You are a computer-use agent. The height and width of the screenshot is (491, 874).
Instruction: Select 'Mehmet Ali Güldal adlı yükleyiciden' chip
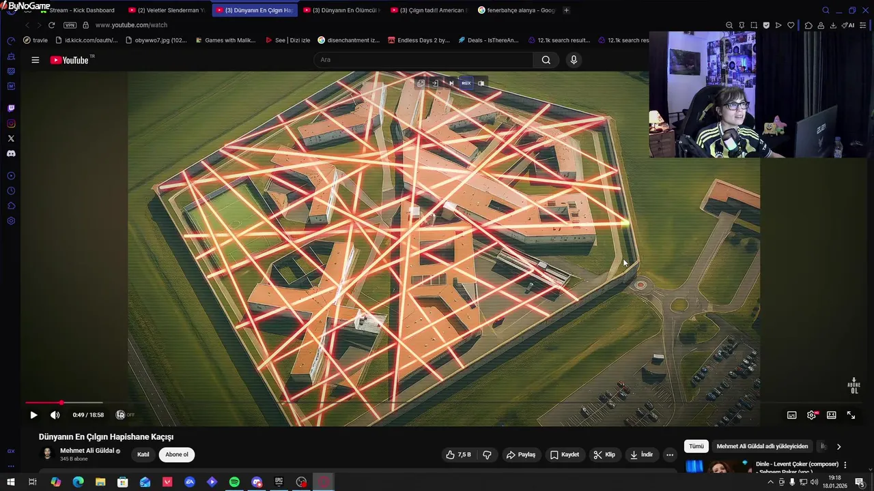[762, 447]
